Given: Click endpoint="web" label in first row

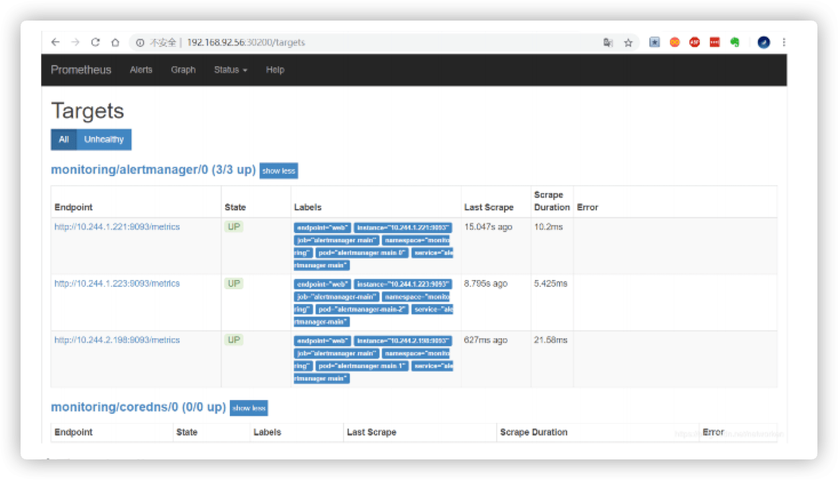Looking at the screenshot, I should point(322,227).
